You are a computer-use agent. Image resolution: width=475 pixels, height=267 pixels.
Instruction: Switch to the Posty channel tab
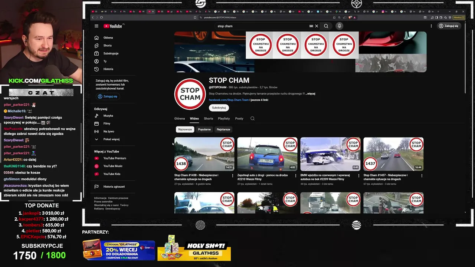pos(239,119)
